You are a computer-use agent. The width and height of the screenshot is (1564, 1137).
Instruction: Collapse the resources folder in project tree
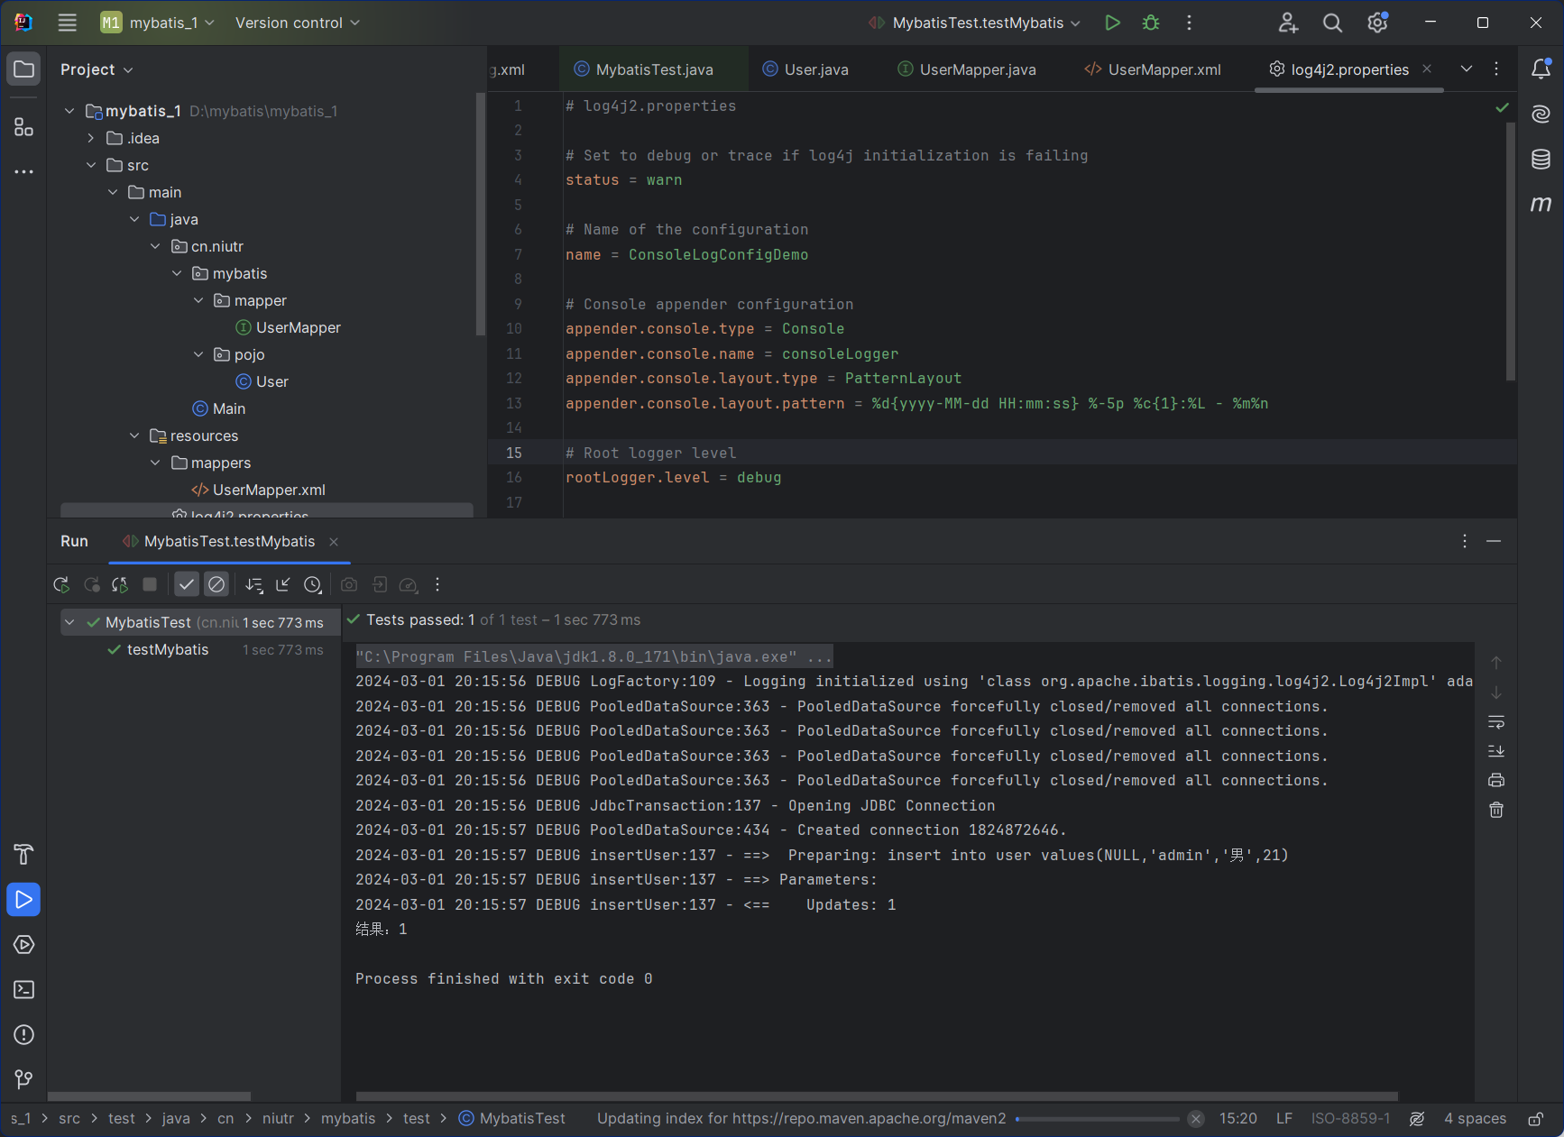(134, 436)
